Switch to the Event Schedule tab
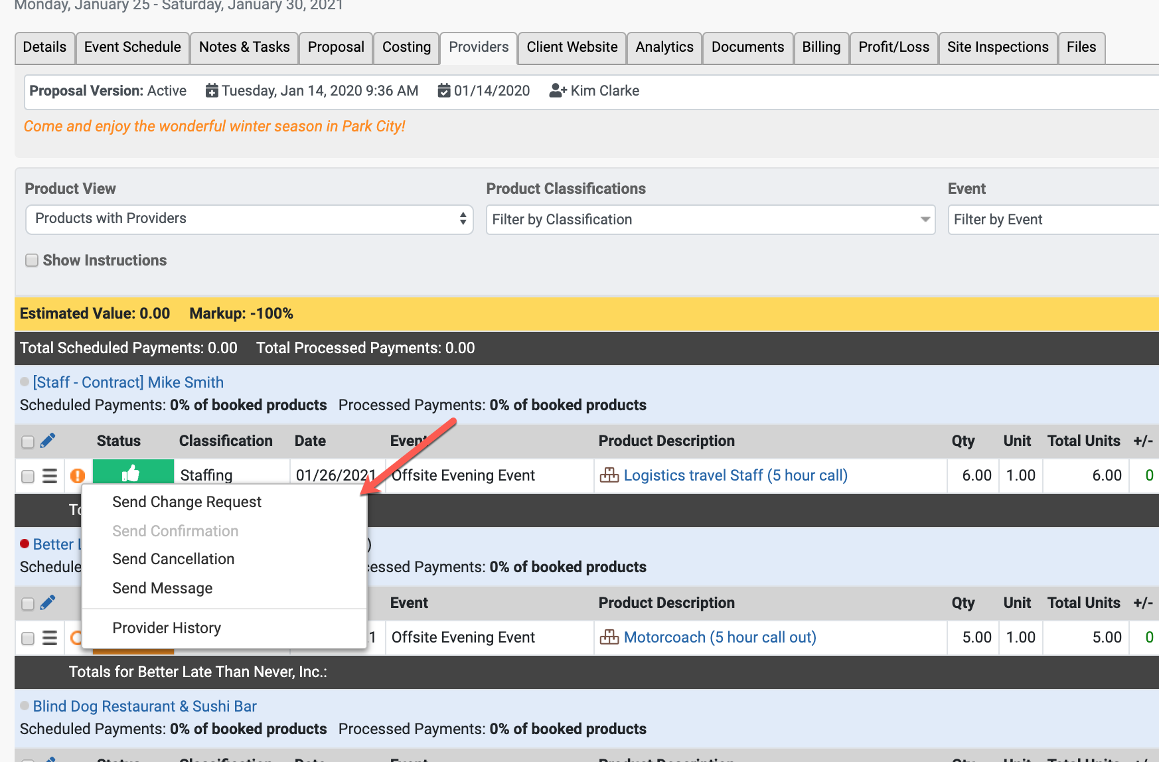The height and width of the screenshot is (762, 1159). pos(133,47)
